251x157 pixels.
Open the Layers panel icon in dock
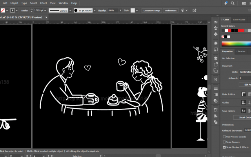pos(216,58)
